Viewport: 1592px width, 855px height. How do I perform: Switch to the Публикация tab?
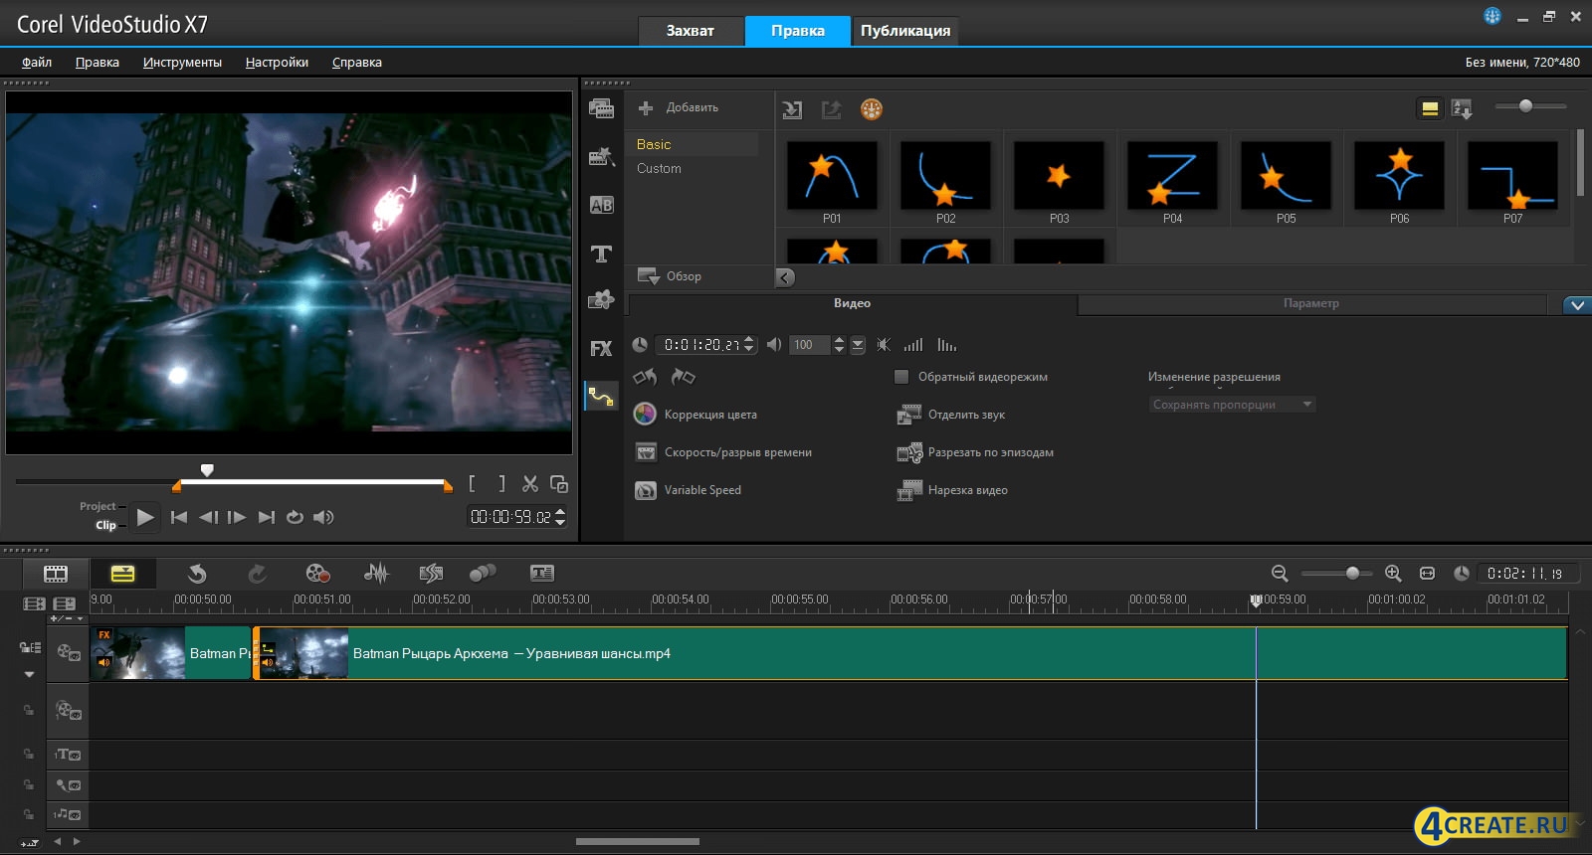tap(905, 31)
